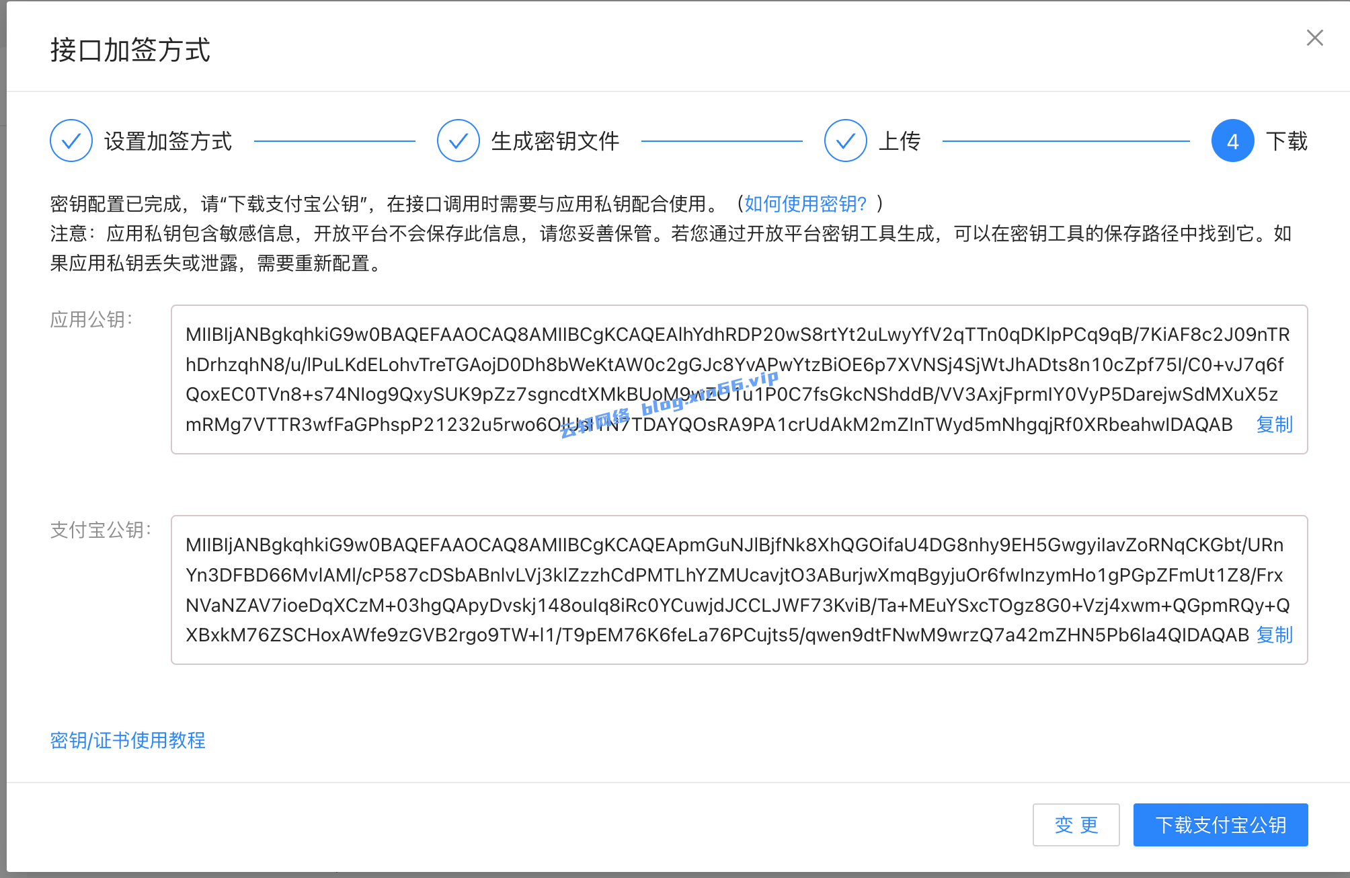Click the notice line starting 密钥配置已完成
The height and width of the screenshot is (878, 1350).
coord(467,204)
